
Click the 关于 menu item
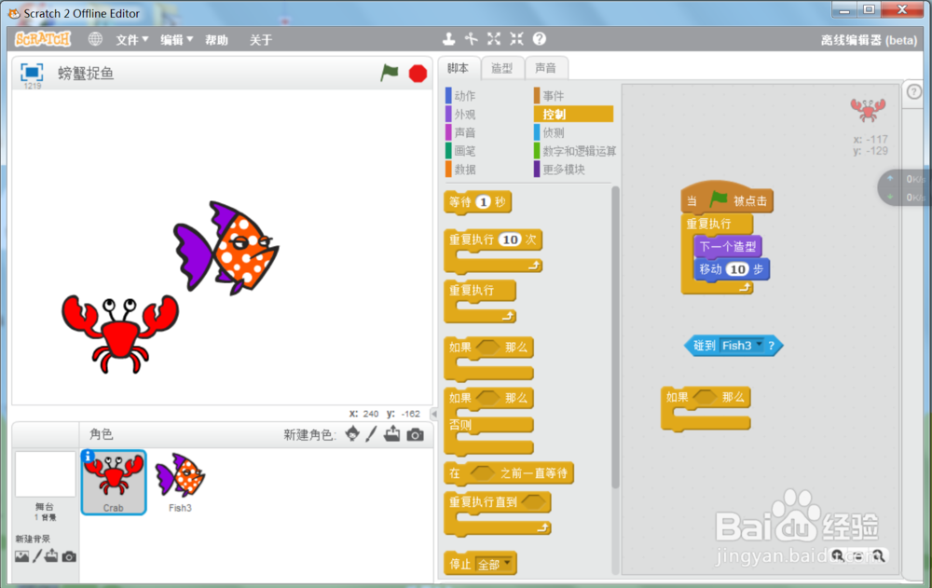point(260,40)
